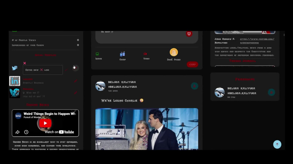Click the 'We're Losing Charlie' post text
This screenshot has height=164, width=293.
pyautogui.click(x=122, y=100)
